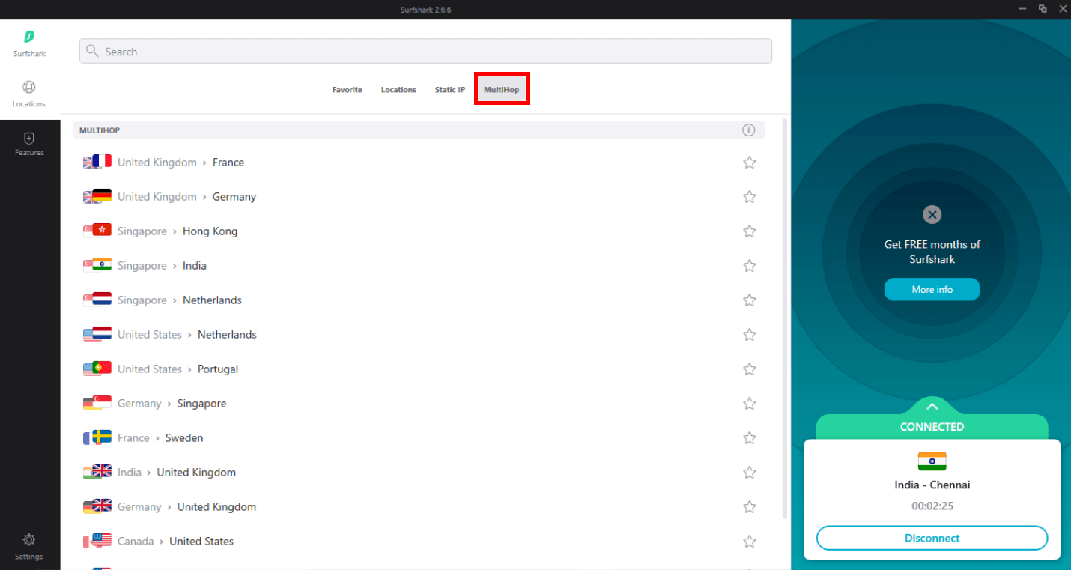Favorite Singapore to Netherlands route

point(749,300)
